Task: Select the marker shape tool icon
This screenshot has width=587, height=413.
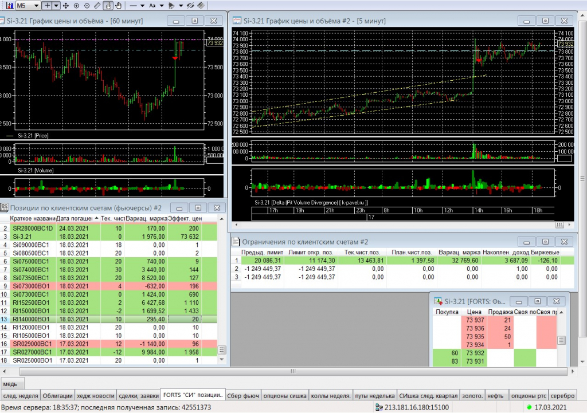Action: click(171, 6)
